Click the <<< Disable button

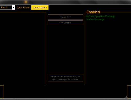pos(65,23)
